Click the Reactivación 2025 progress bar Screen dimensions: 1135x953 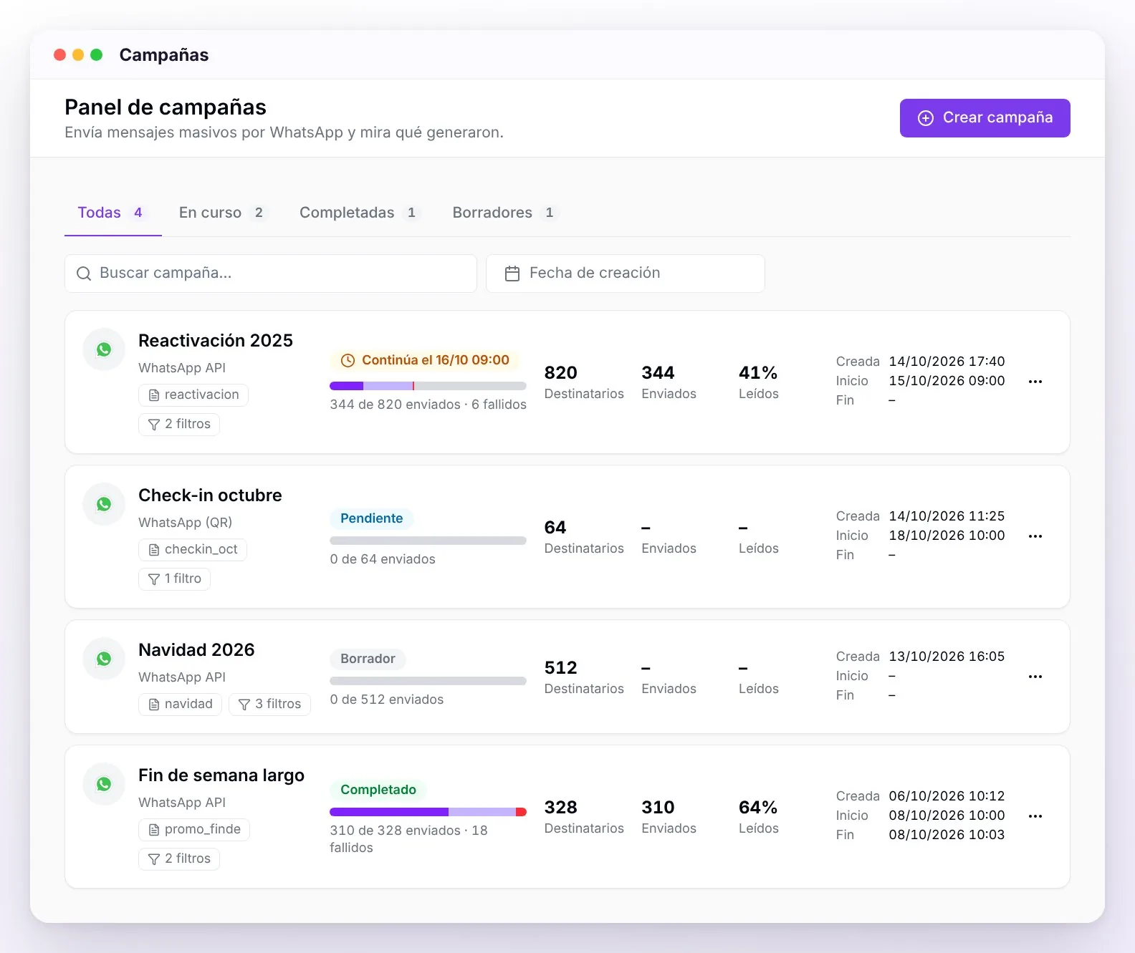[428, 386]
